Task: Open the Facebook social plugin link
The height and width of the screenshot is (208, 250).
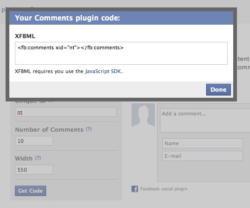Action: [164, 189]
